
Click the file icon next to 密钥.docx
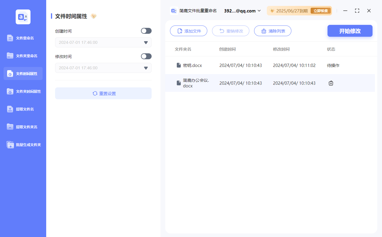coord(179,65)
